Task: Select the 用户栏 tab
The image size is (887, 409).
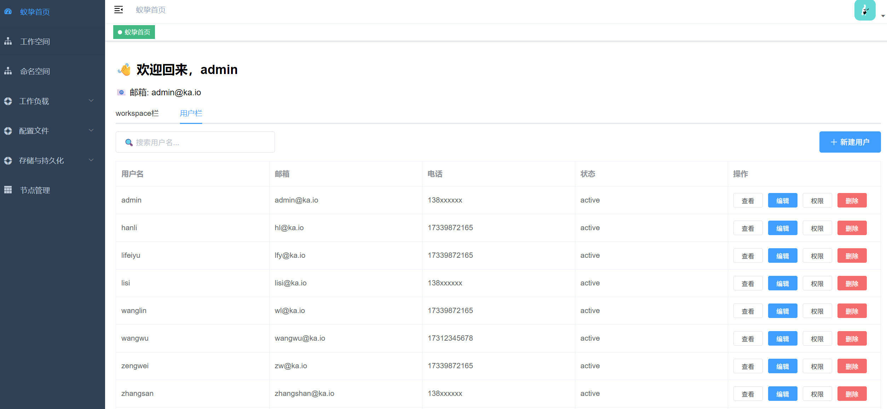Action: (191, 113)
